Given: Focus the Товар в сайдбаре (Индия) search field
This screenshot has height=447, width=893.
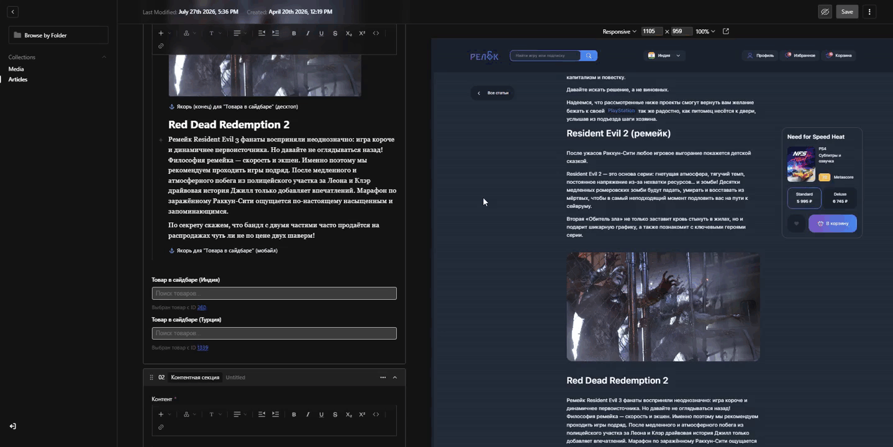Looking at the screenshot, I should click(x=274, y=293).
